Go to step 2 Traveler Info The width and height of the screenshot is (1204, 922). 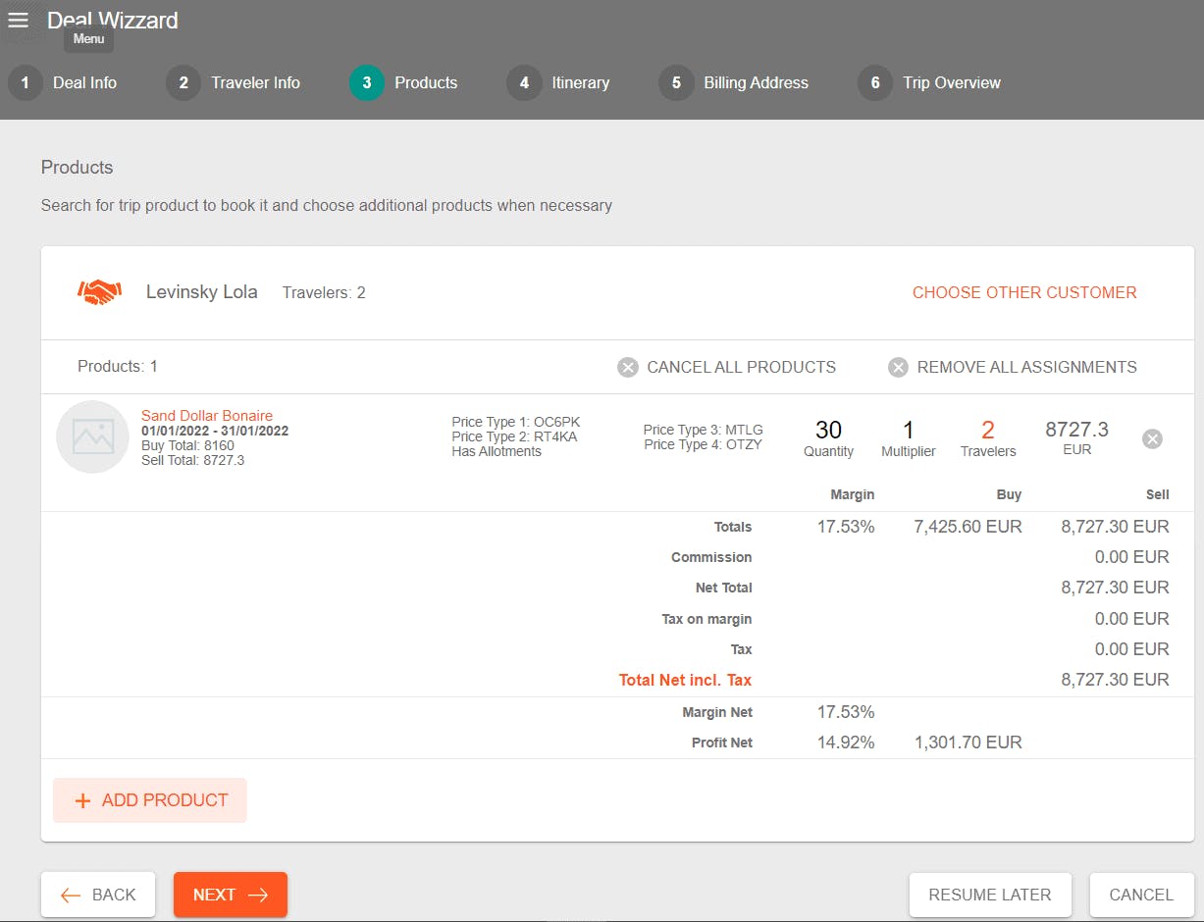(234, 82)
